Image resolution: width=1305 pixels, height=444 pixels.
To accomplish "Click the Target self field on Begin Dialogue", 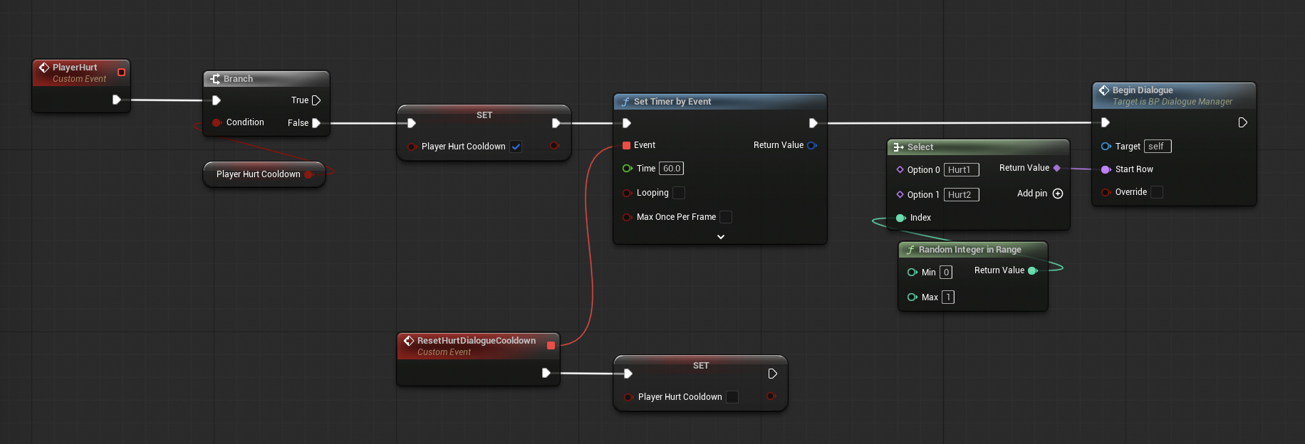I will click(x=1158, y=147).
